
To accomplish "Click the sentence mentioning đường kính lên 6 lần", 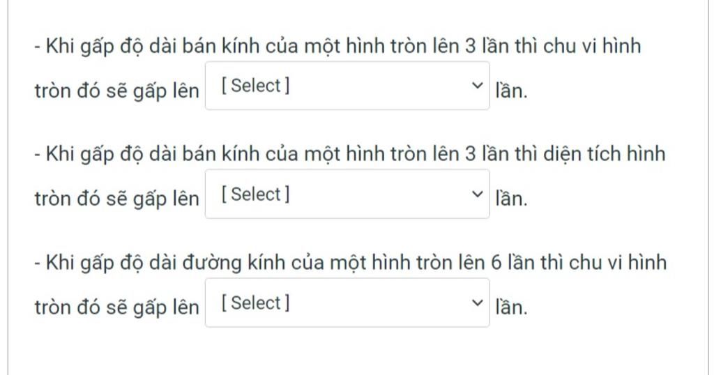I will coord(351,263).
